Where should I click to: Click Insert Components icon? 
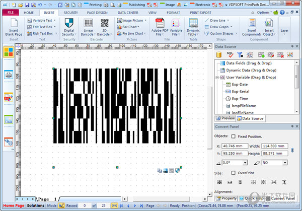click(252, 23)
